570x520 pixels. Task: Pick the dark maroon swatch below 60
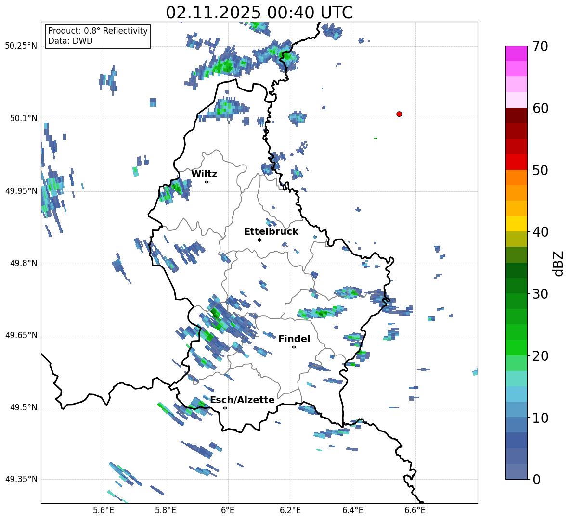517,115
